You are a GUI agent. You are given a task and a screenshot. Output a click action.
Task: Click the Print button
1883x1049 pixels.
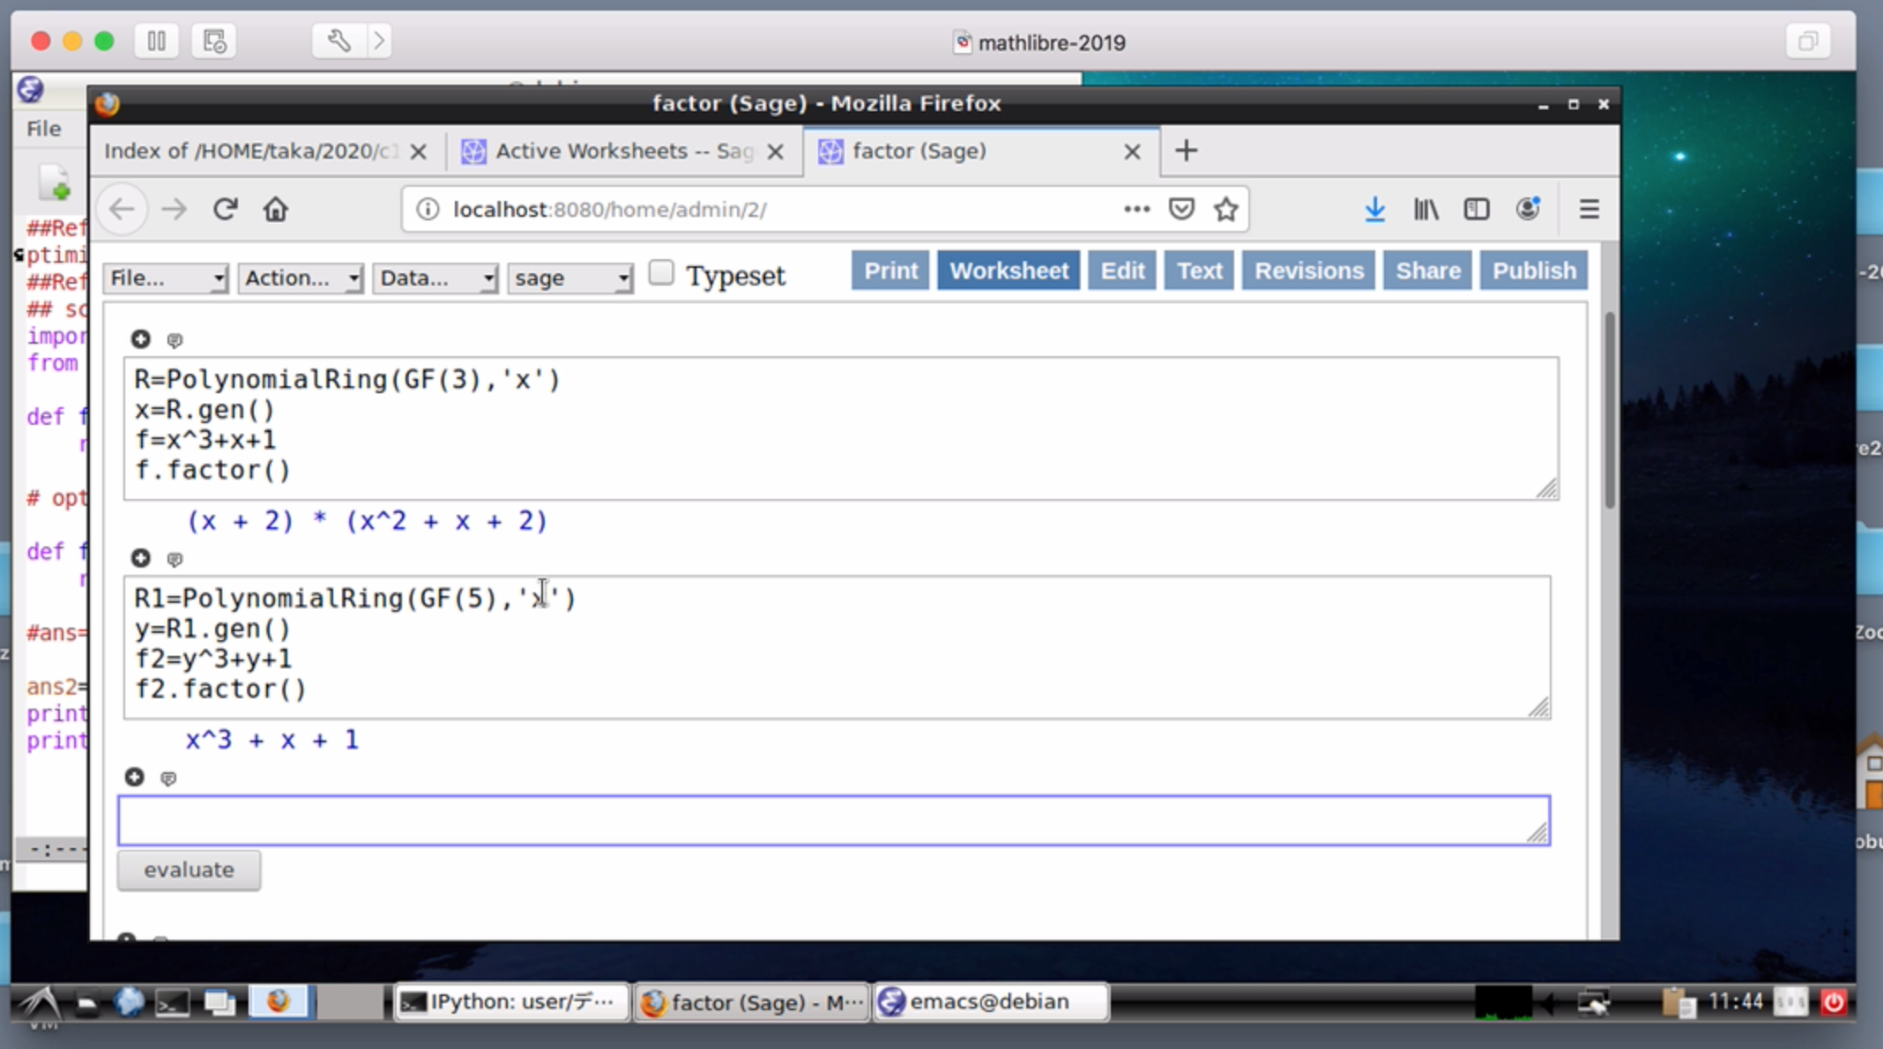click(x=890, y=271)
